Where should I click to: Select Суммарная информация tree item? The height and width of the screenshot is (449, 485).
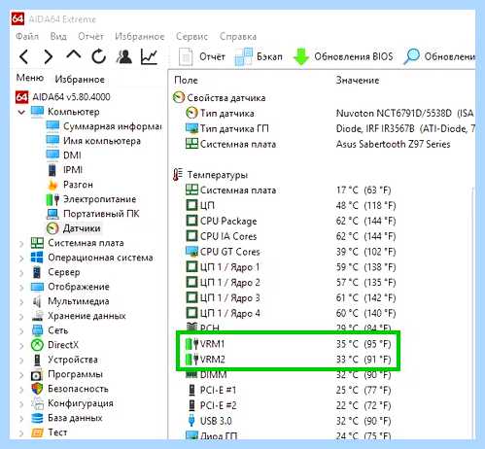tap(104, 126)
